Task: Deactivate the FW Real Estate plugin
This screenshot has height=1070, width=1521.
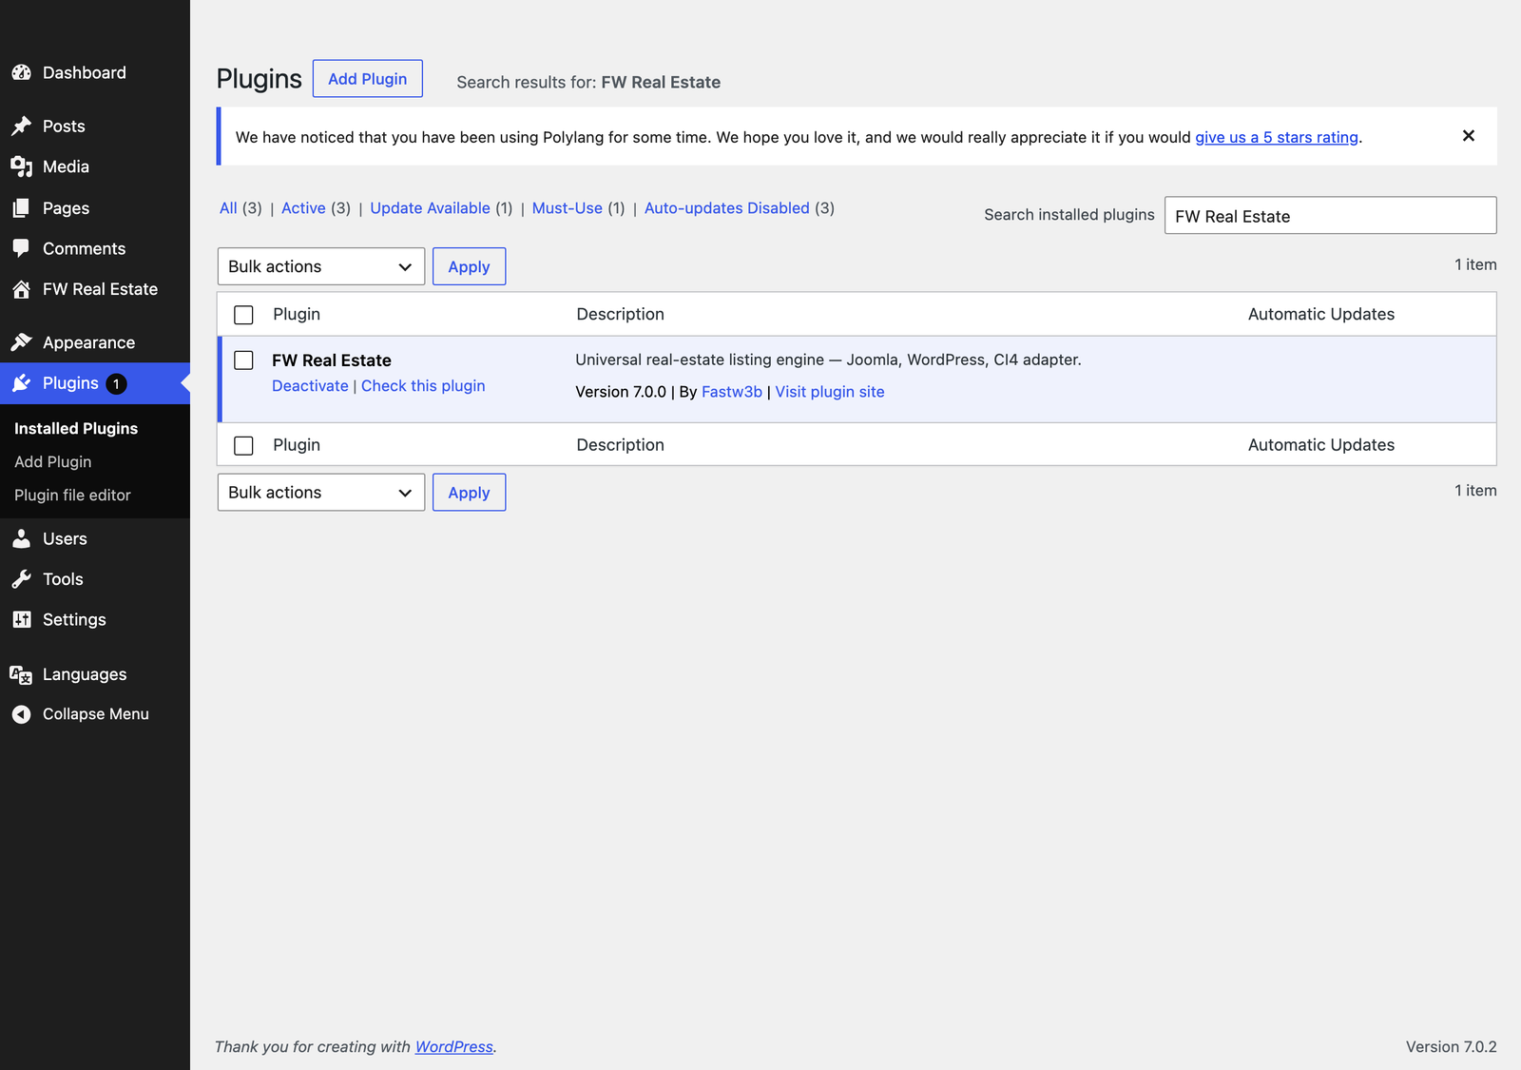Action: [310, 386]
